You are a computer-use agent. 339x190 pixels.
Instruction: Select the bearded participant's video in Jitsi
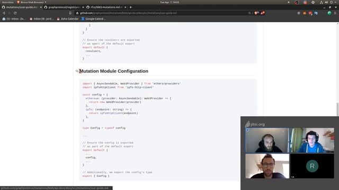267,140
